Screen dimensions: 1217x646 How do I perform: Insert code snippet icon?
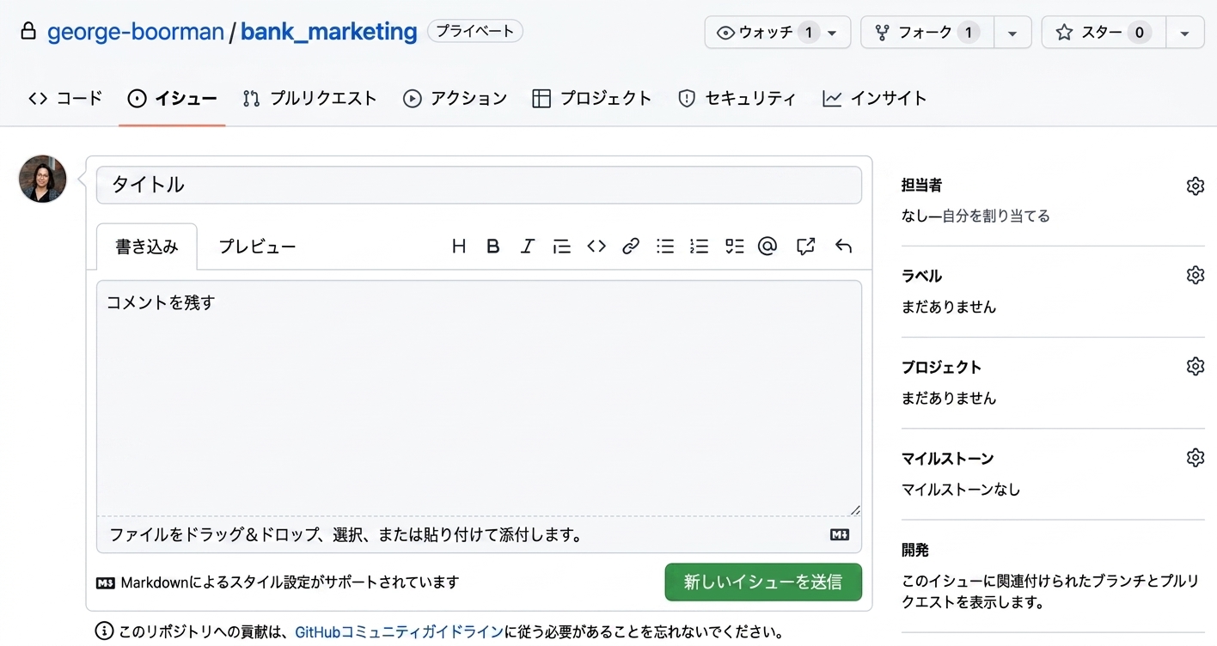pyautogui.click(x=596, y=247)
